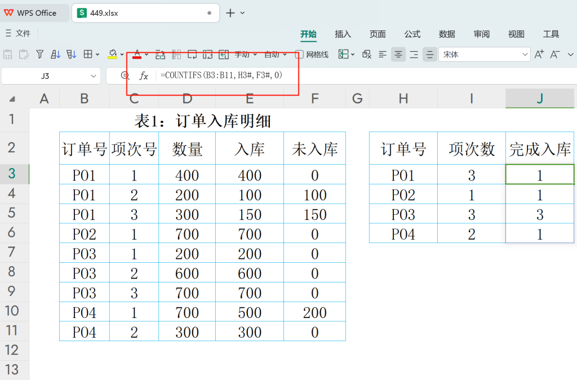Click the merge cells icon
This screenshot has width=577, height=380.
click(207, 55)
